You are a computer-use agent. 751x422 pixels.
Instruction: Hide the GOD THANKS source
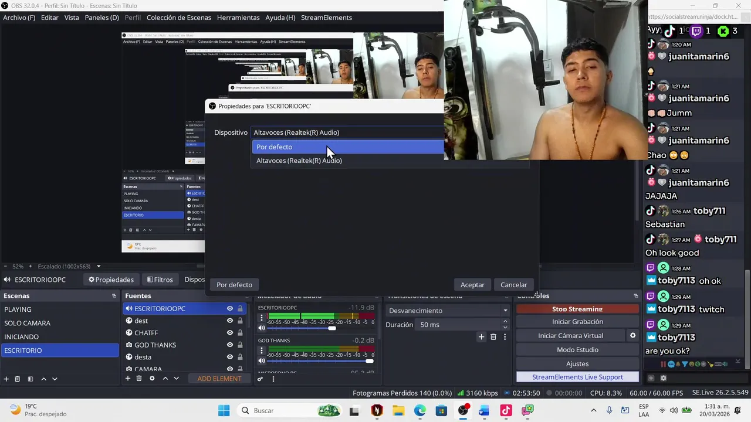point(230,345)
